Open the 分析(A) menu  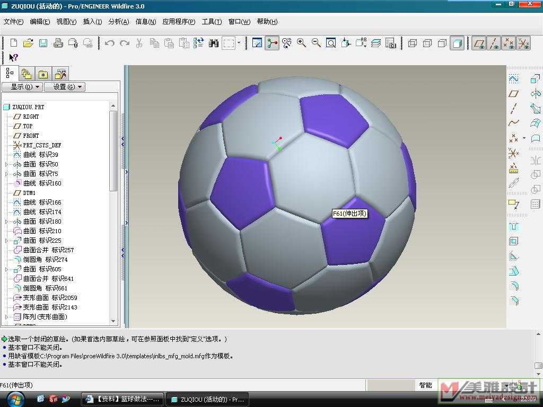118,22
